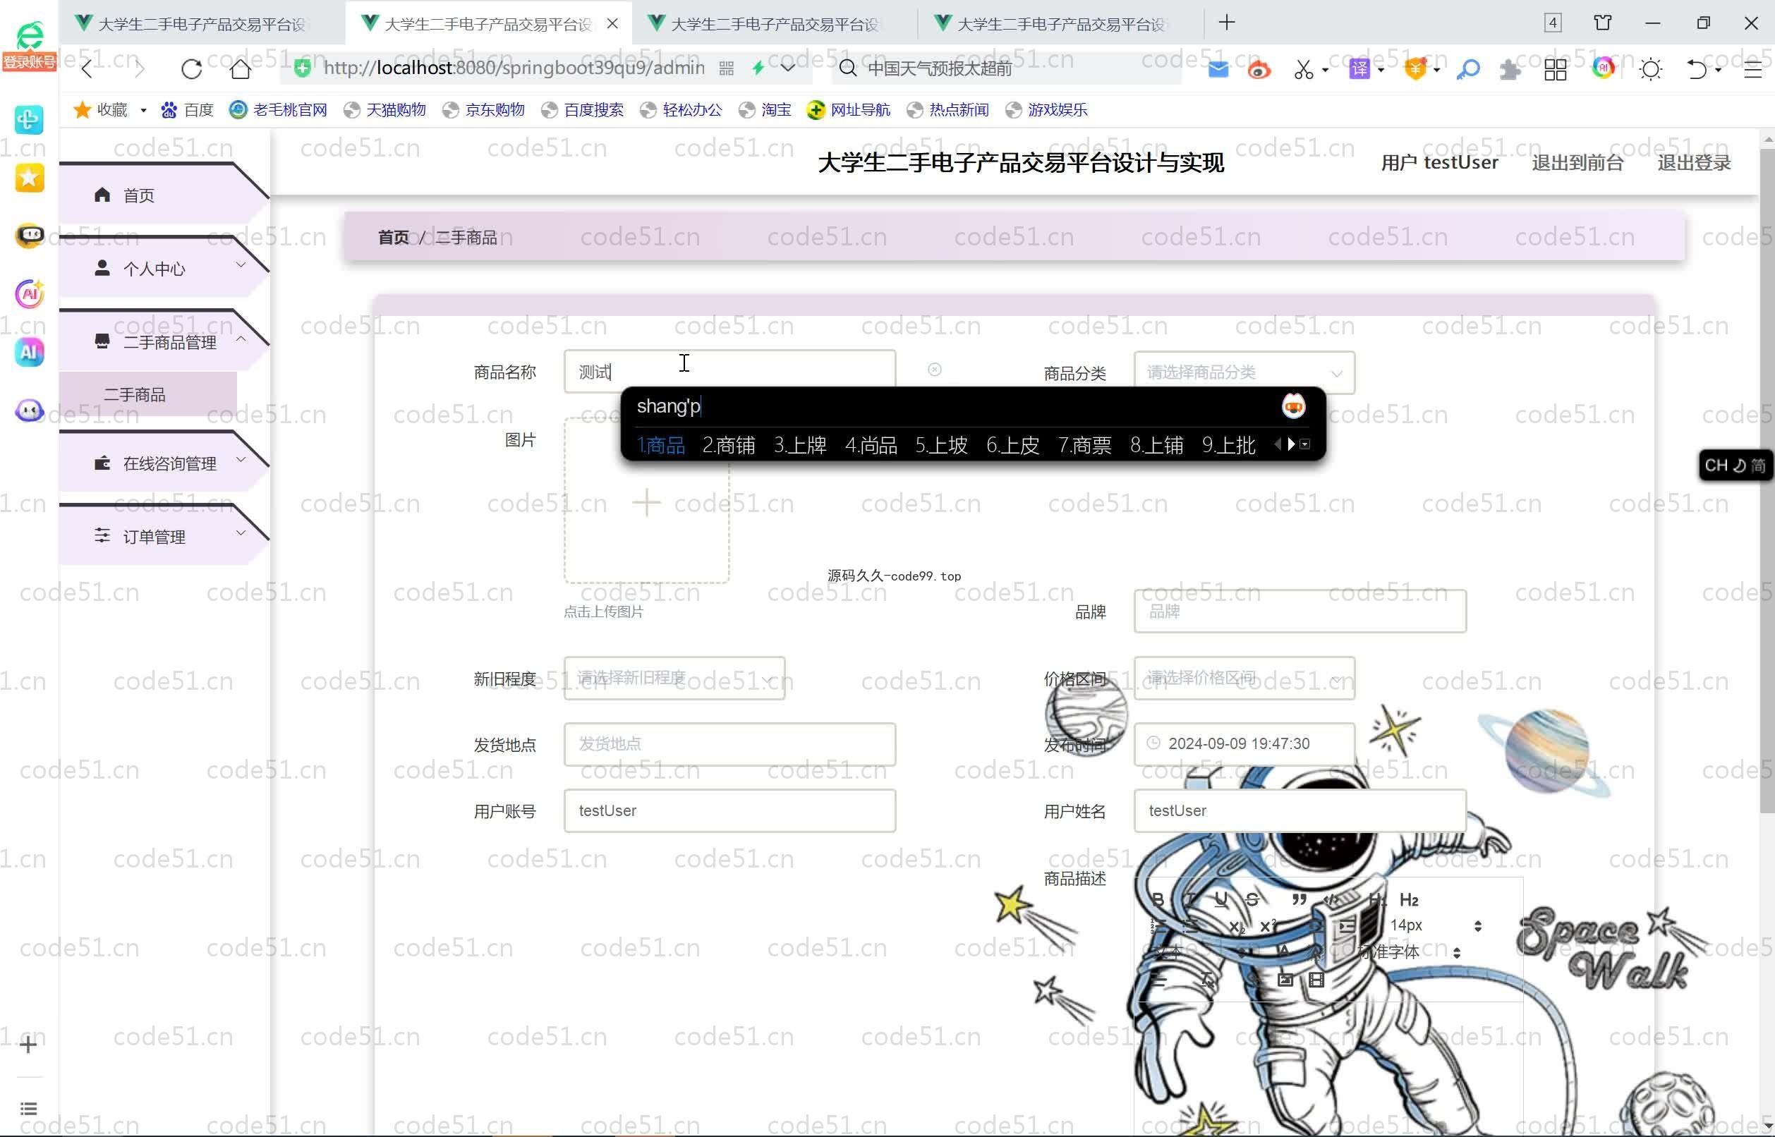Expand the 在线咨询管理 sidebar menu
The height and width of the screenshot is (1137, 1775).
pyautogui.click(x=164, y=463)
